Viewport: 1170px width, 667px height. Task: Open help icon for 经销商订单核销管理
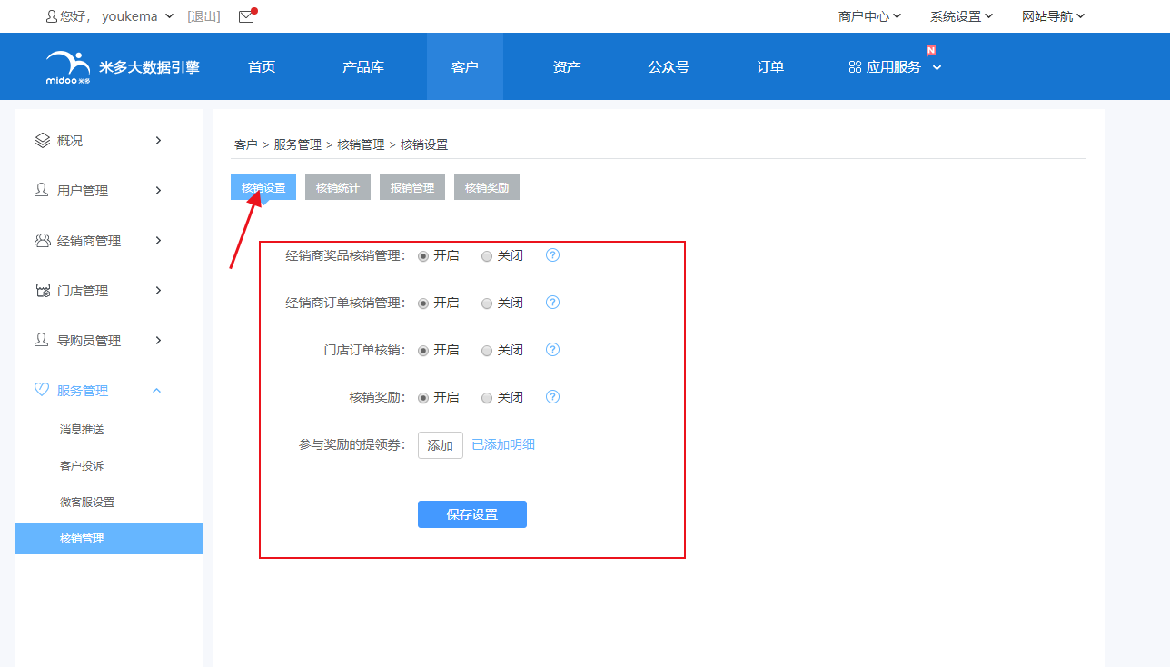point(553,303)
